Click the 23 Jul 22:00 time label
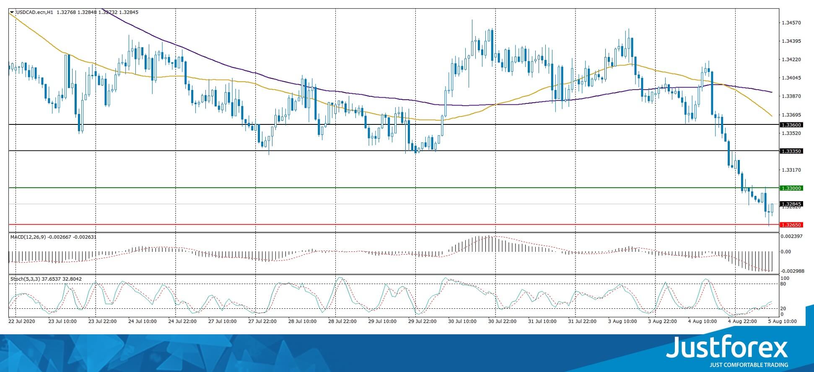 pos(103,322)
